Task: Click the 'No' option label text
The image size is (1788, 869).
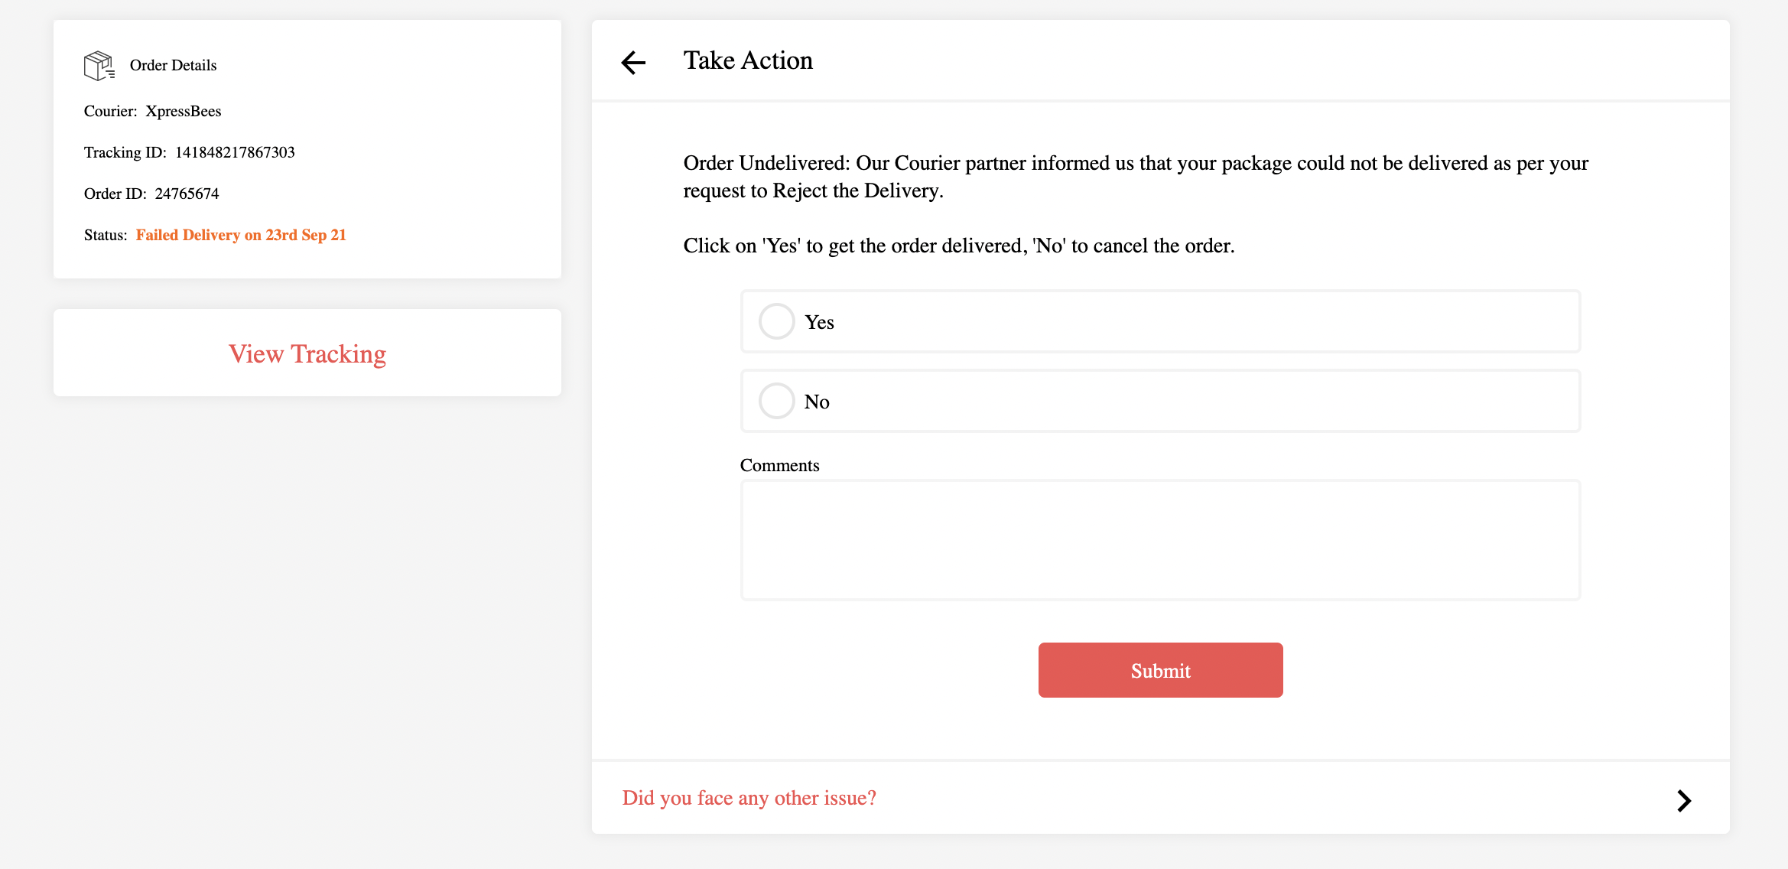Action: (816, 402)
